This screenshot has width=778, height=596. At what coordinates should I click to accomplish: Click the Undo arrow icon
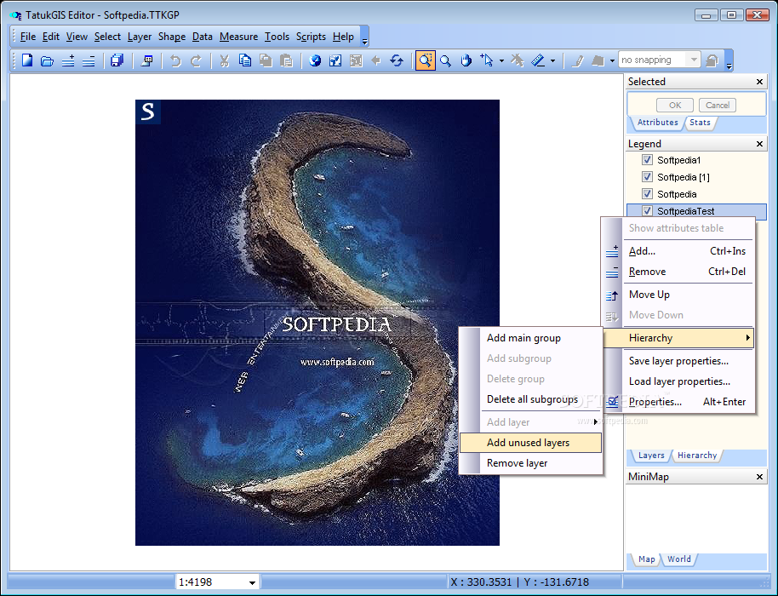[x=175, y=60]
